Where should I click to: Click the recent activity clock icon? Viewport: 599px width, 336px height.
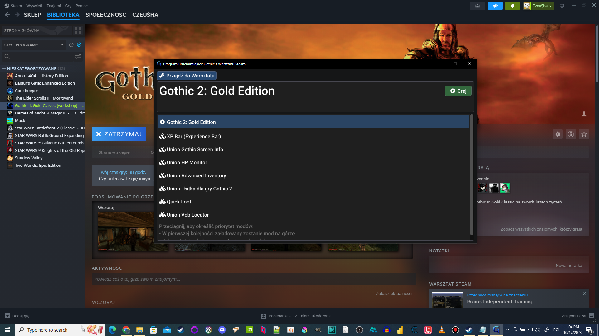coord(71,45)
